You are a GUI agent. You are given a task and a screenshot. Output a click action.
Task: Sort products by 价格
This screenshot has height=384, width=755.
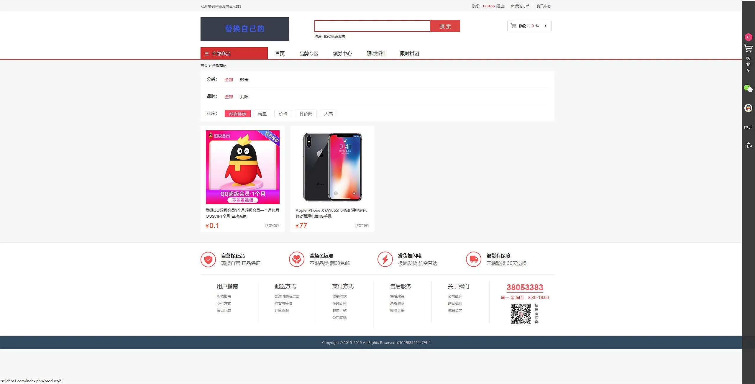click(x=283, y=114)
